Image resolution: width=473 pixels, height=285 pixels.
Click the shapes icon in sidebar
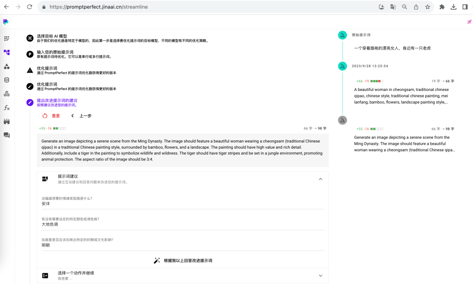(7, 66)
